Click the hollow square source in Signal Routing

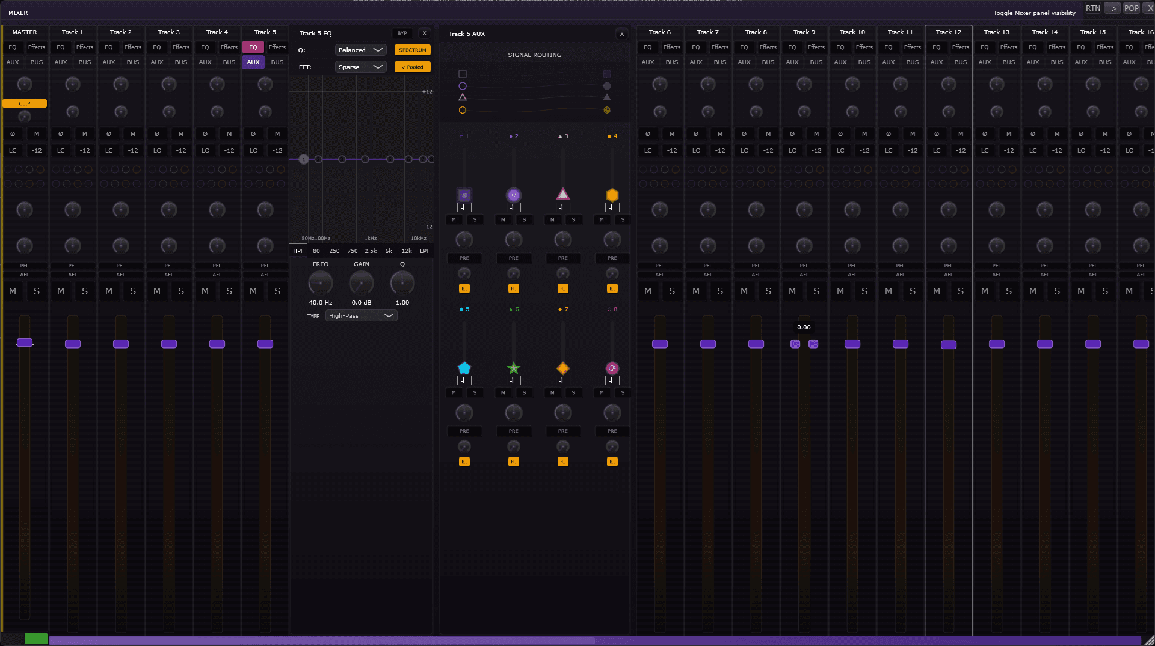pyautogui.click(x=463, y=74)
